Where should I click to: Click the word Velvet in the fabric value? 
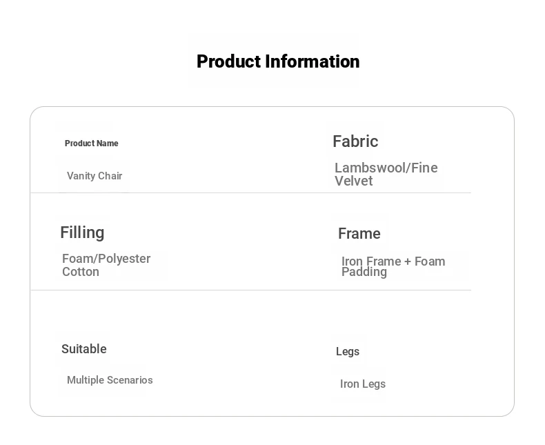click(353, 181)
